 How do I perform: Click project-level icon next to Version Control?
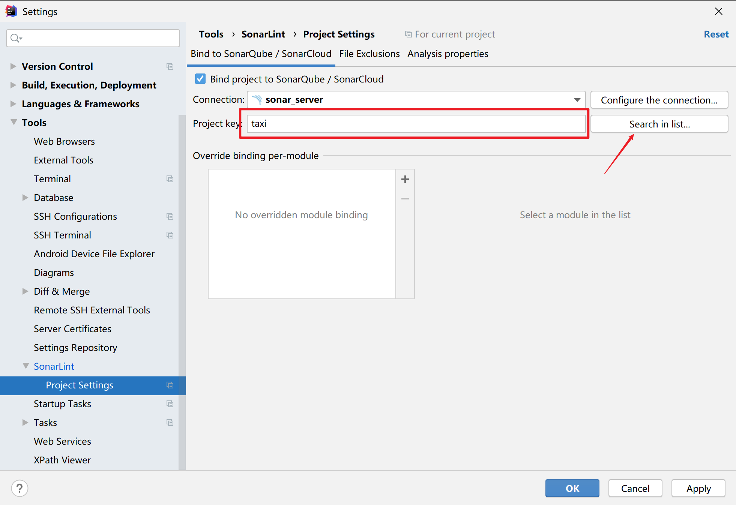pos(170,66)
